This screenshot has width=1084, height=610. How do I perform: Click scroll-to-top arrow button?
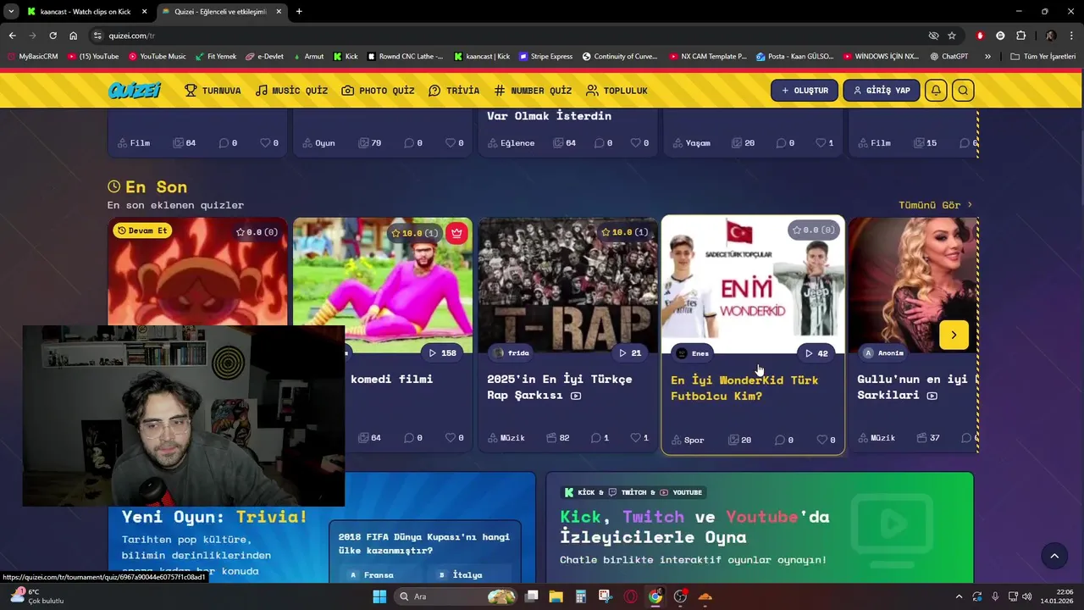tap(1054, 556)
